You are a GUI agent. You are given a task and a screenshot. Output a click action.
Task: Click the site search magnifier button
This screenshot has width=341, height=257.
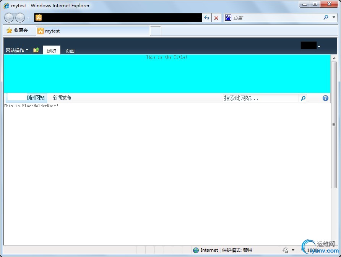coord(303,98)
